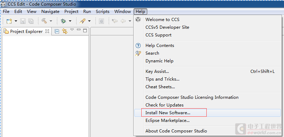
Task: Open Debug dropdown arrow
Action: 70,21
